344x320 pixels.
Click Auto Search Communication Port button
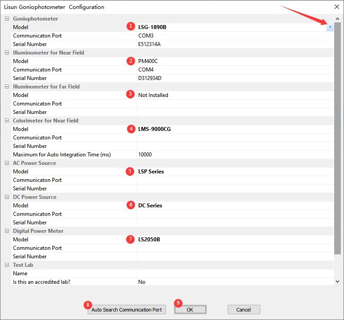[127, 310]
